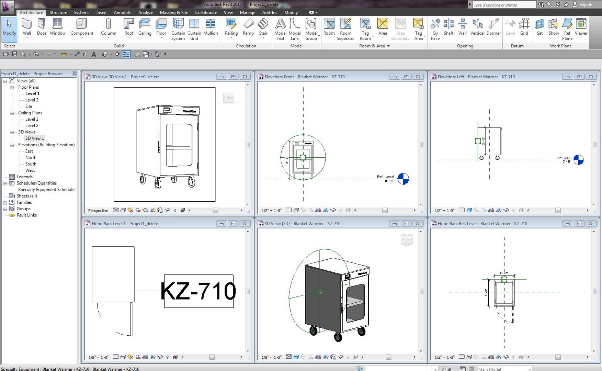Collapse the Views (all) tree node
The width and height of the screenshot is (602, 371).
pyautogui.click(x=5, y=81)
